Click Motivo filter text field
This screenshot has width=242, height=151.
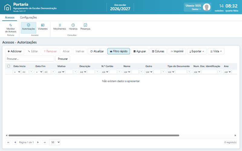click(x=69, y=72)
